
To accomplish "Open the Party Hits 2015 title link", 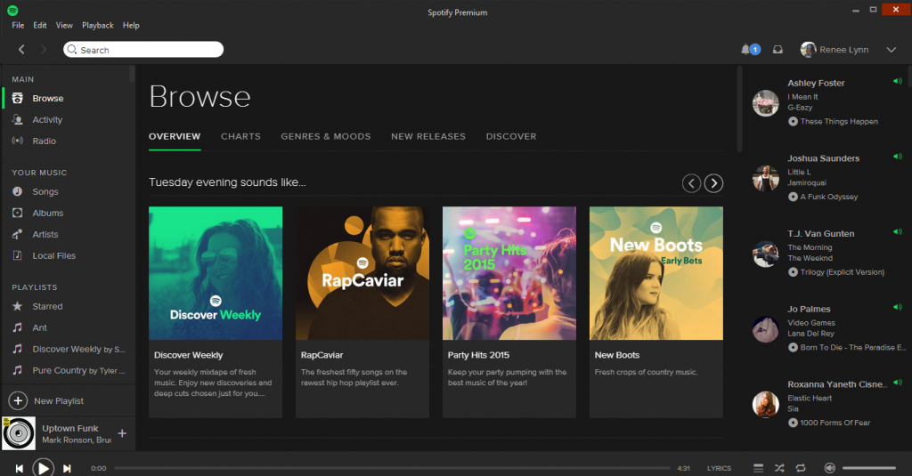I will [478, 355].
